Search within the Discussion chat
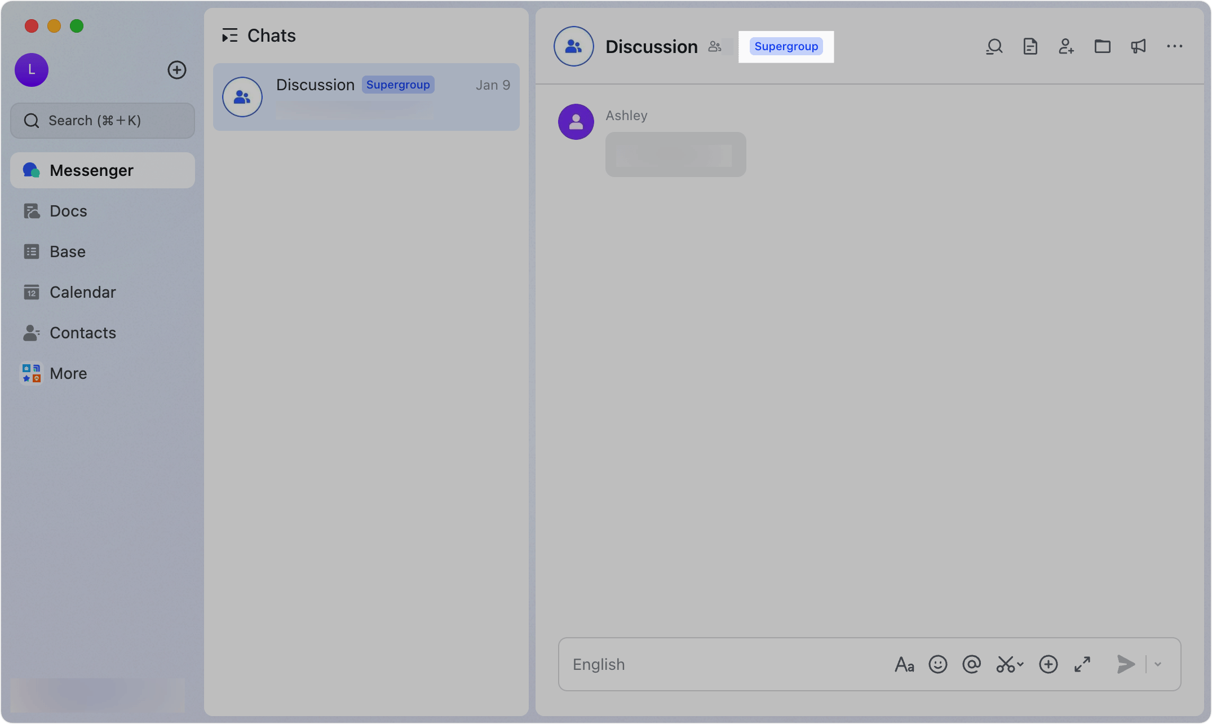The height and width of the screenshot is (724, 1212). (994, 46)
